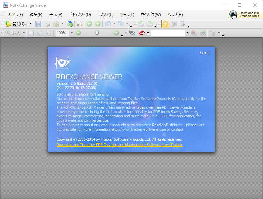Click the rotate counterclockwise icon
The width and height of the screenshot is (263, 199).
tap(141, 24)
